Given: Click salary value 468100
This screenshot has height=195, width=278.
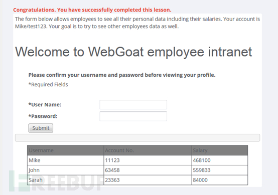Looking at the screenshot, I should click(x=202, y=160).
